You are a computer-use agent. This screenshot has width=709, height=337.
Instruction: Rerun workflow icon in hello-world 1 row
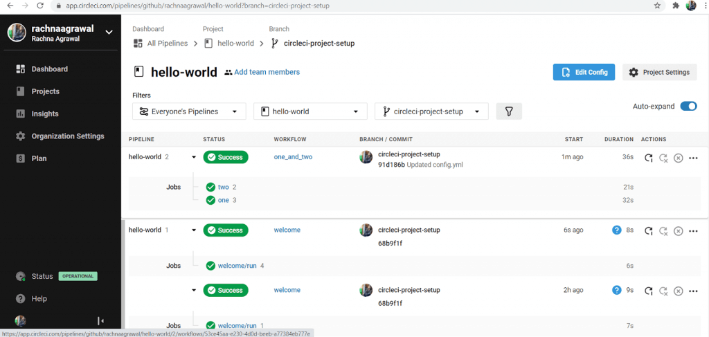tap(648, 231)
